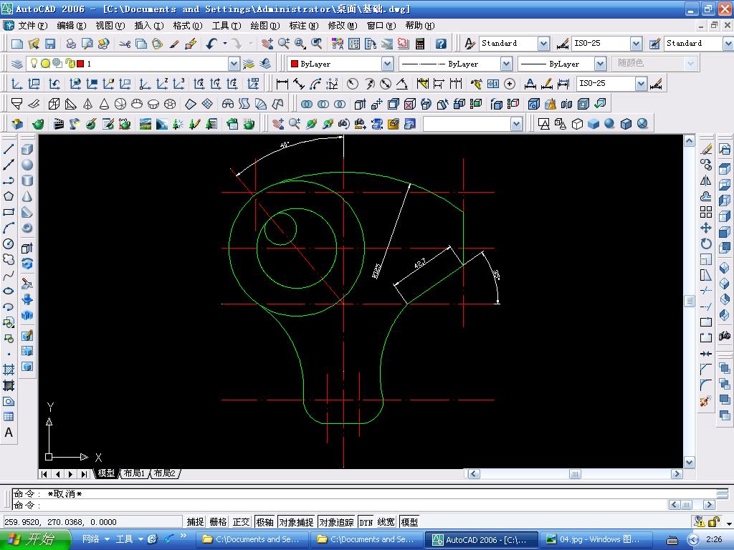Open the Help question mark icon
This screenshot has width=734, height=550.
click(441, 44)
